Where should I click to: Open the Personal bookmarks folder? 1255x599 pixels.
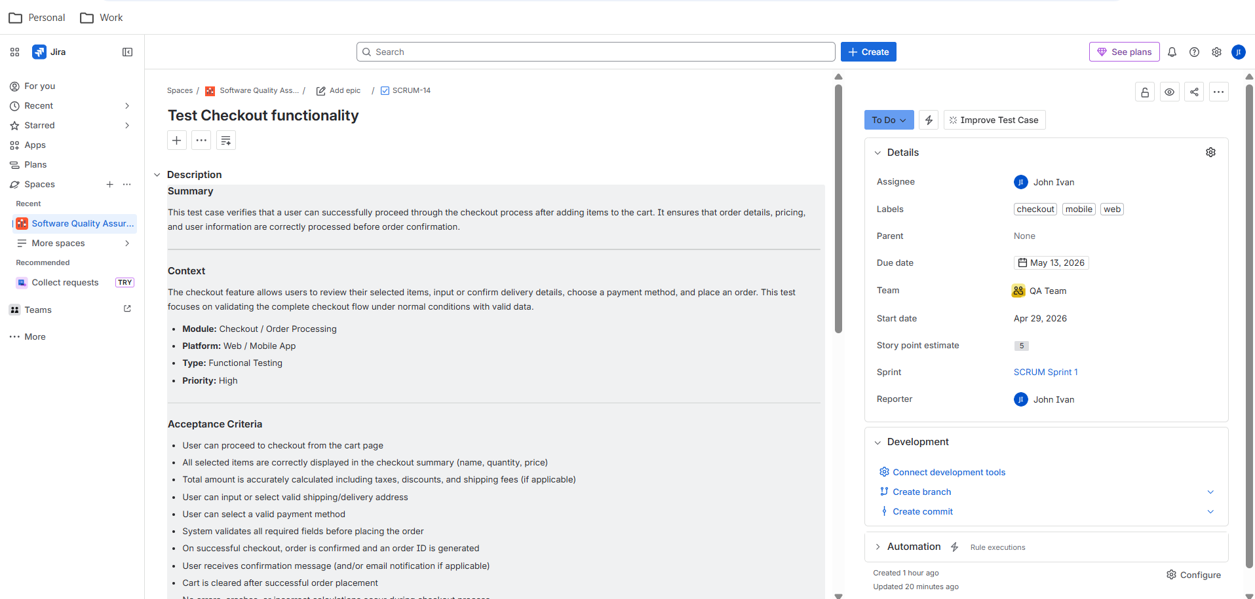tap(37, 18)
